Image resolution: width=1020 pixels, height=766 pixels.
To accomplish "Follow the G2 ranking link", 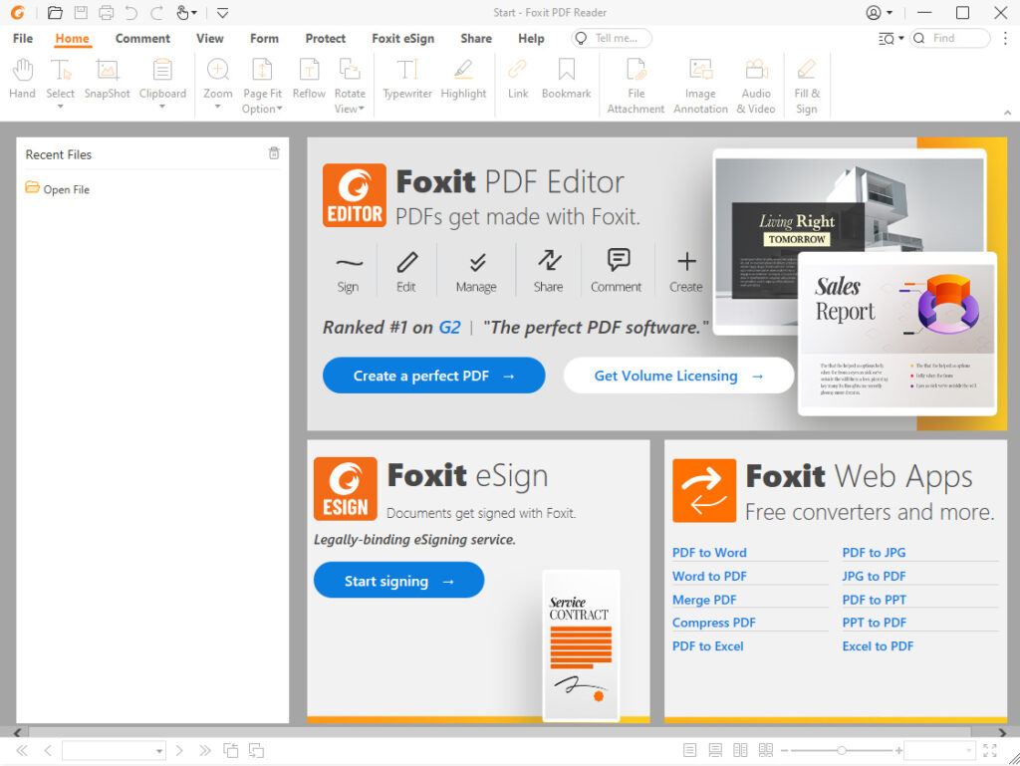I will pyautogui.click(x=449, y=327).
